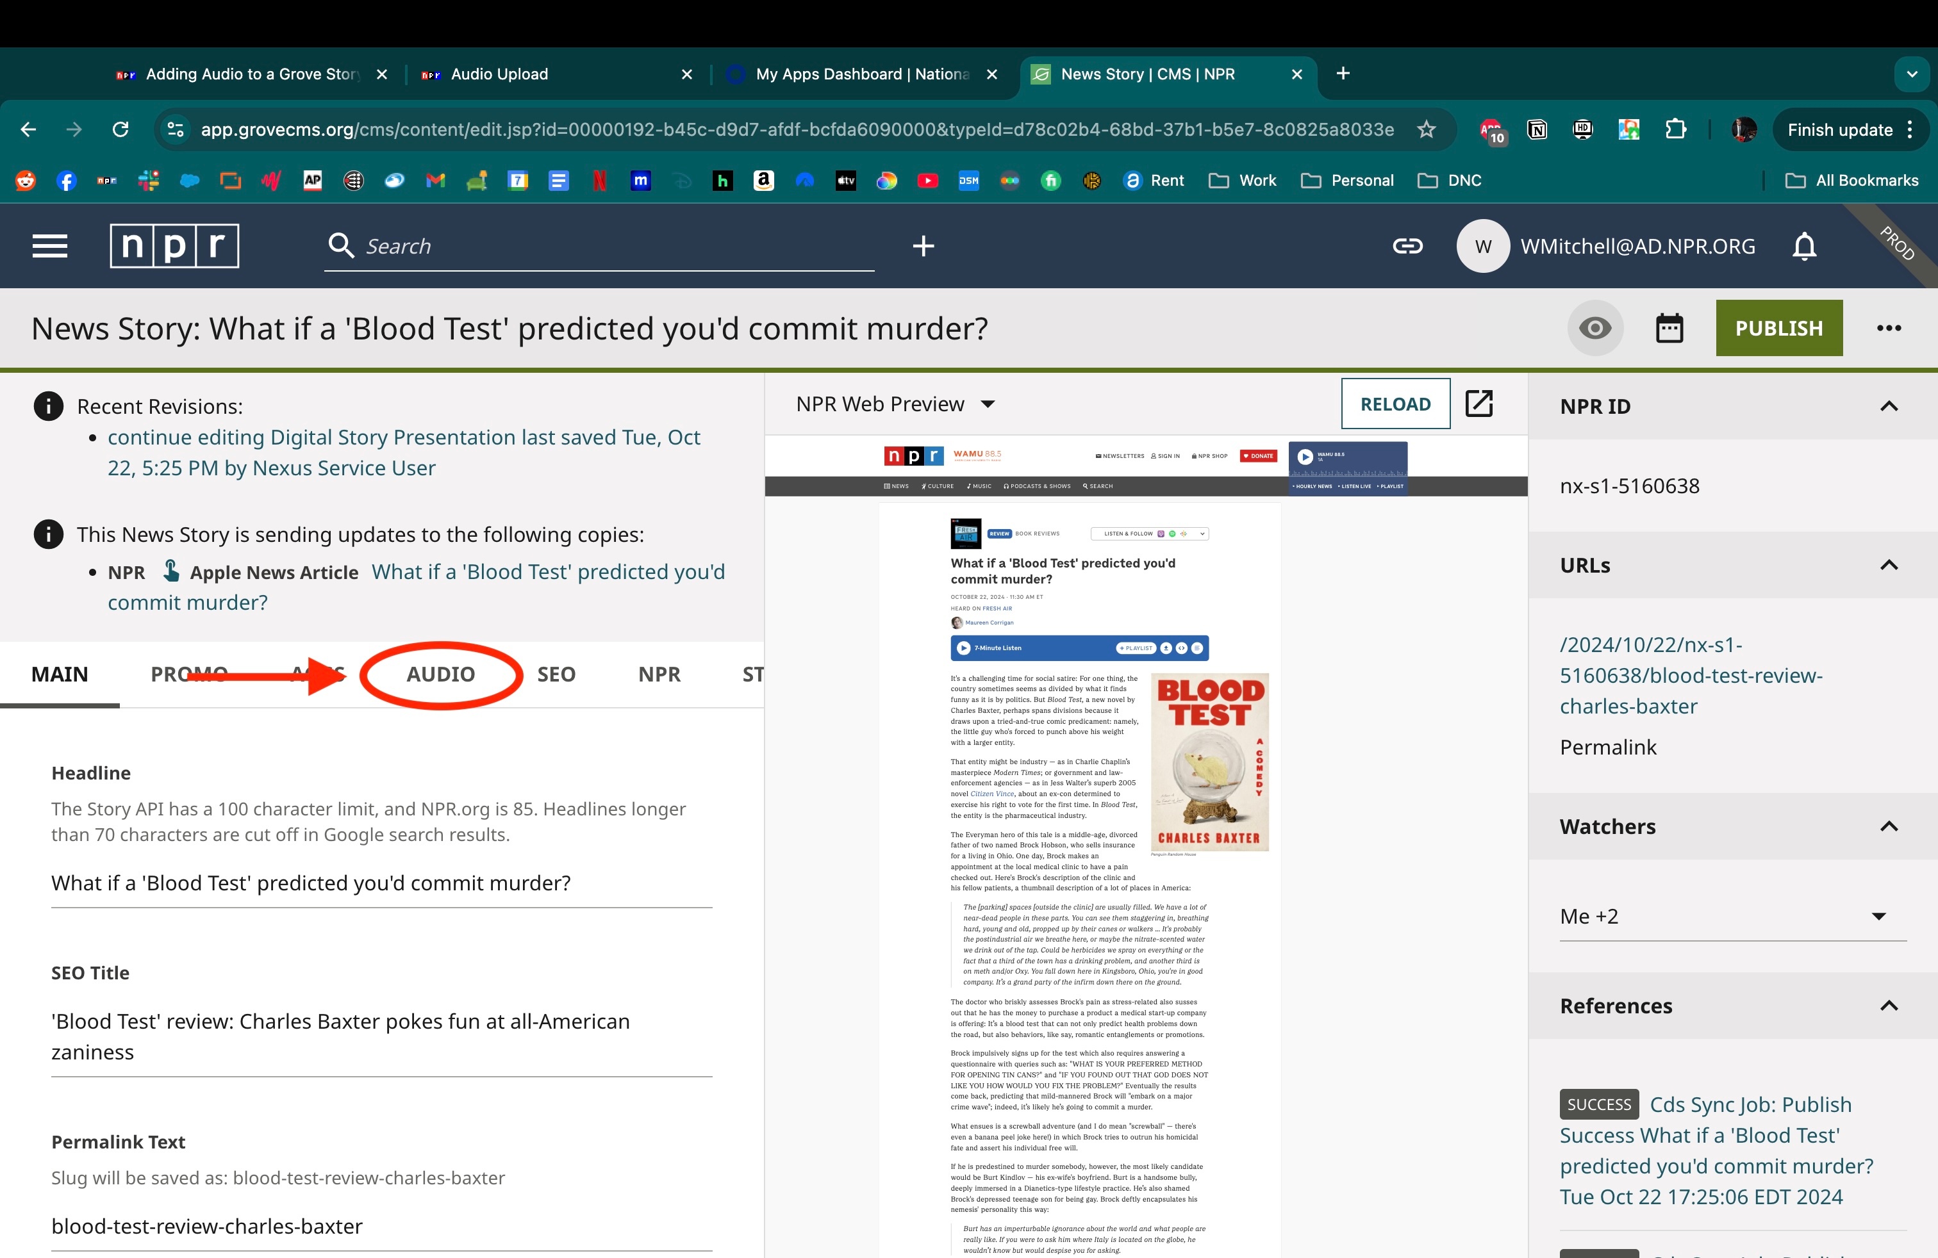This screenshot has width=1938, height=1258.
Task: Open the Apple News Article copy link
Action: pyautogui.click(x=416, y=587)
